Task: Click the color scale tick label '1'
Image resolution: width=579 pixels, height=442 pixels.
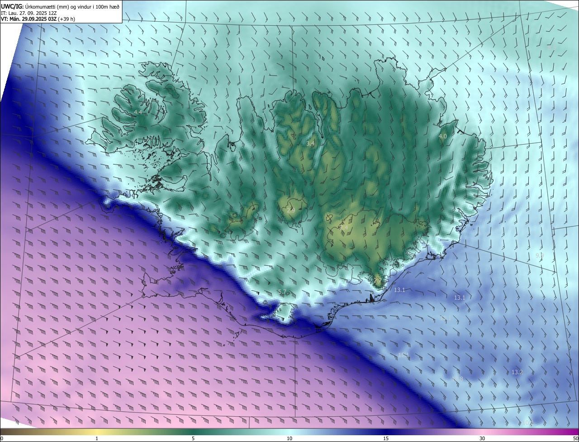Action: (x=97, y=438)
